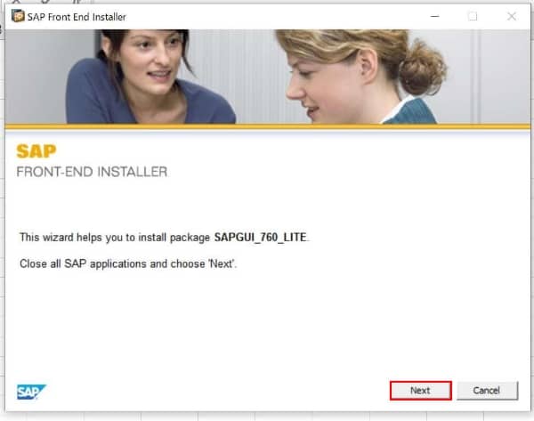The image size is (534, 421).
Task: Click the 'Close all SAP applications' instruction line
Action: 128,265
